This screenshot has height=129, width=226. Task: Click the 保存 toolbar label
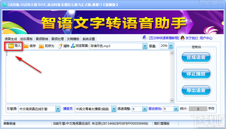pyautogui.click(x=33, y=46)
